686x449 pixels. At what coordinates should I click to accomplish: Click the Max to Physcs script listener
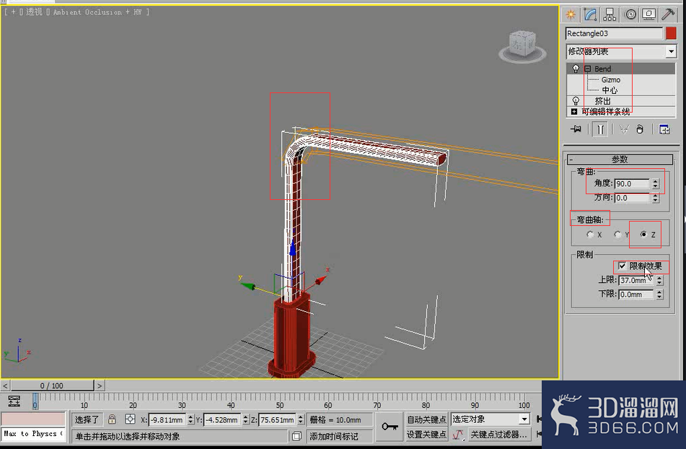pos(33,434)
